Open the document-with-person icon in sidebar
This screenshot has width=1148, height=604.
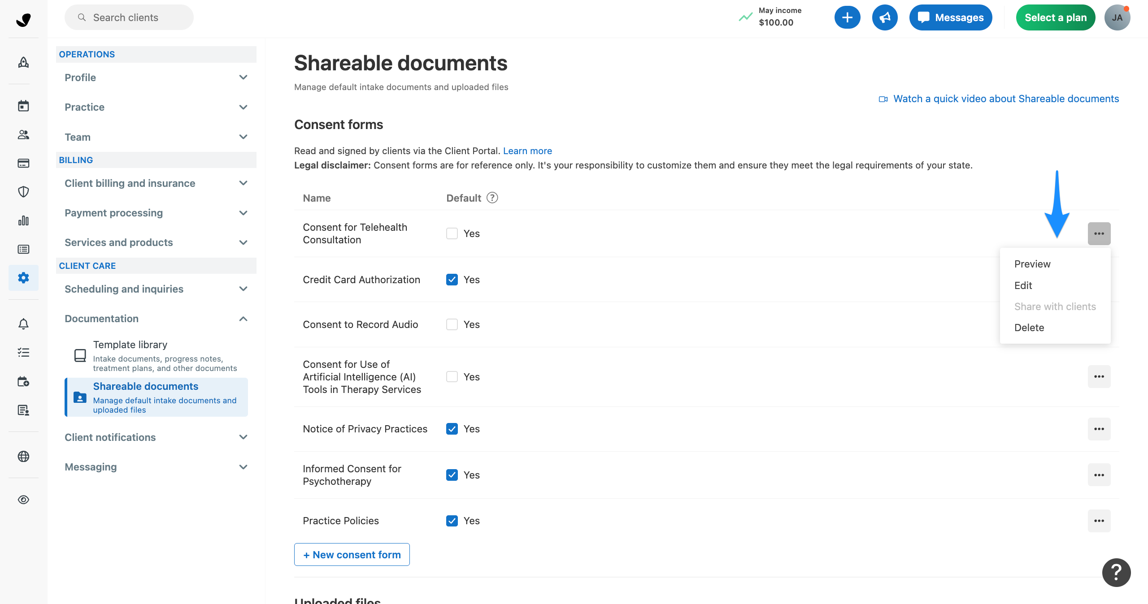click(23, 410)
